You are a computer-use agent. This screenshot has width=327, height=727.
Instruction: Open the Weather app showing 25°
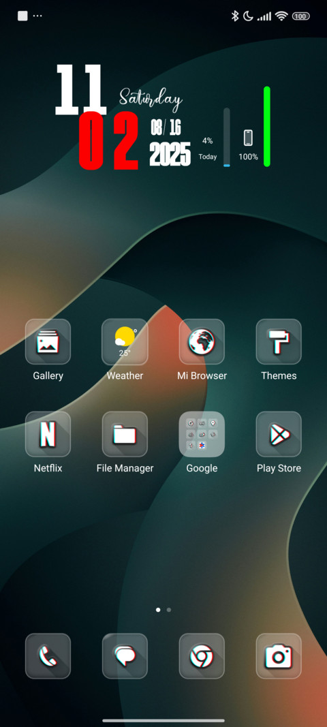tap(125, 342)
